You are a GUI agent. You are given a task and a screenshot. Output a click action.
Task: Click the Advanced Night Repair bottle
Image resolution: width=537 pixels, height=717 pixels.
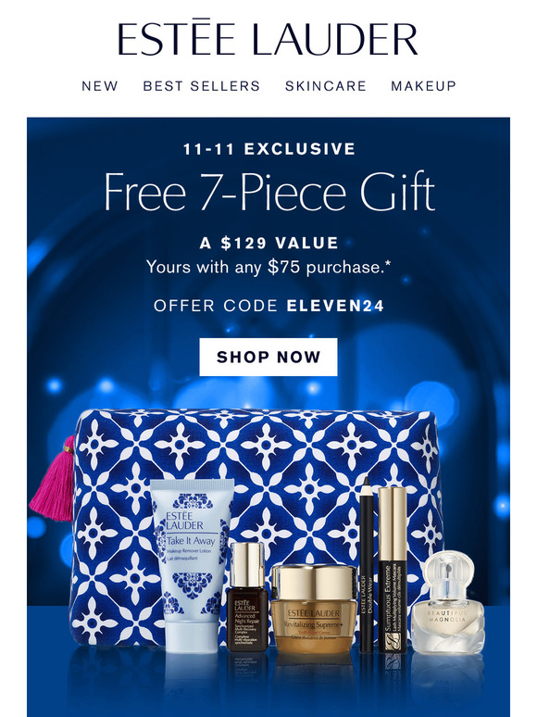coord(246,596)
